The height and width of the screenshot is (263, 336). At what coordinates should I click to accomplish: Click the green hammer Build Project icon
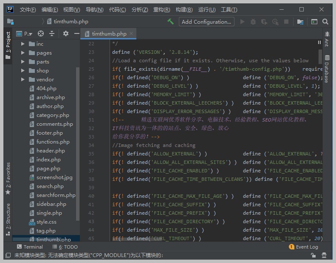coord(170,22)
